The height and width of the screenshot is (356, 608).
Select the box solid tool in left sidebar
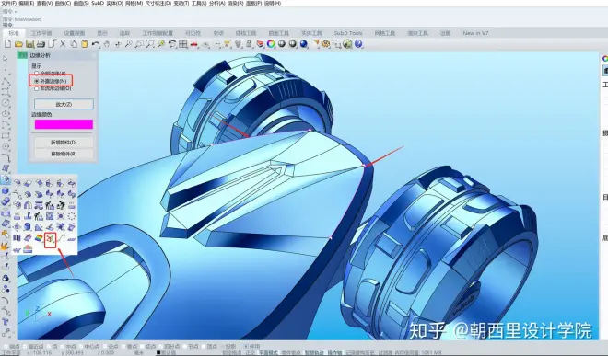point(5,190)
